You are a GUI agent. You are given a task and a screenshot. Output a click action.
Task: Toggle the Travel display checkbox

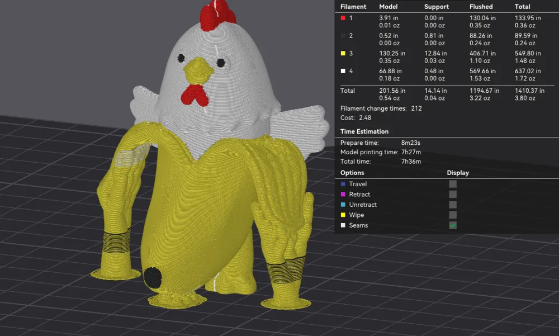(x=452, y=184)
